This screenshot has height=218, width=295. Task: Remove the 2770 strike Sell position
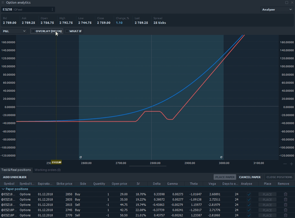[285, 215]
